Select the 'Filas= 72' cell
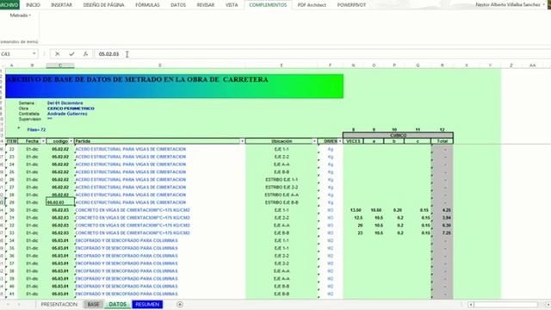This screenshot has width=551, height=310. (x=36, y=130)
